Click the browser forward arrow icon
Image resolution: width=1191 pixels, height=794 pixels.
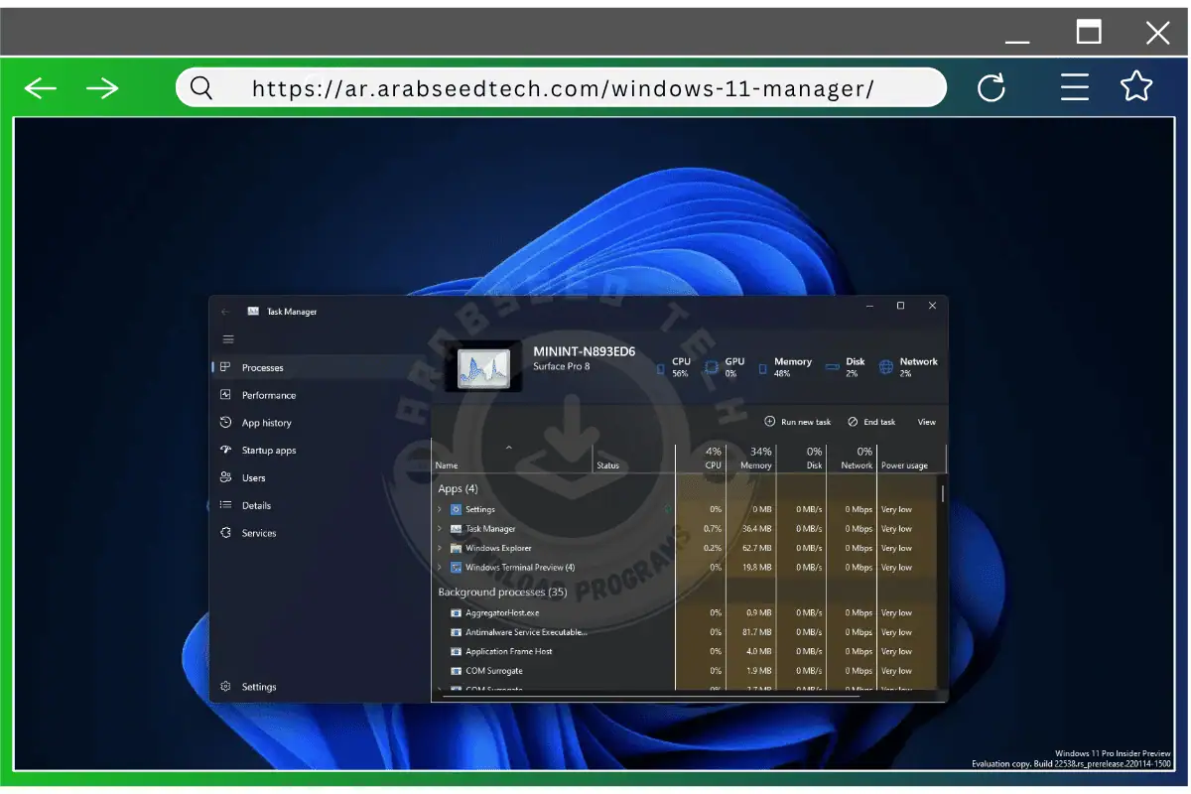[x=102, y=88]
